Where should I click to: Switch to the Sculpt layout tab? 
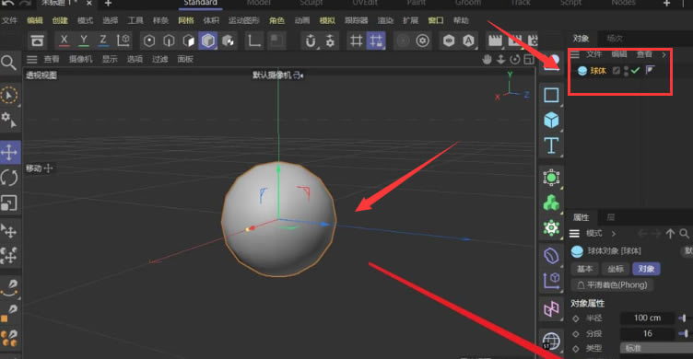(x=311, y=3)
